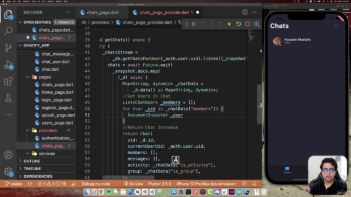Open the Explorer view in activity bar
The image size is (351, 197).
click(x=8, y=15)
